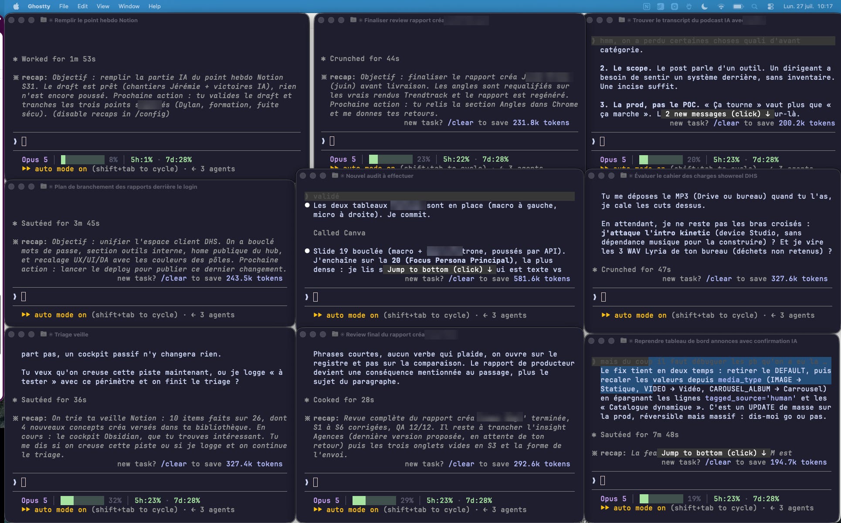This screenshot has height=523, width=841.
Task: Click folder icon in 'Plan de branchement des rapports' window
Action: pyautogui.click(x=44, y=186)
